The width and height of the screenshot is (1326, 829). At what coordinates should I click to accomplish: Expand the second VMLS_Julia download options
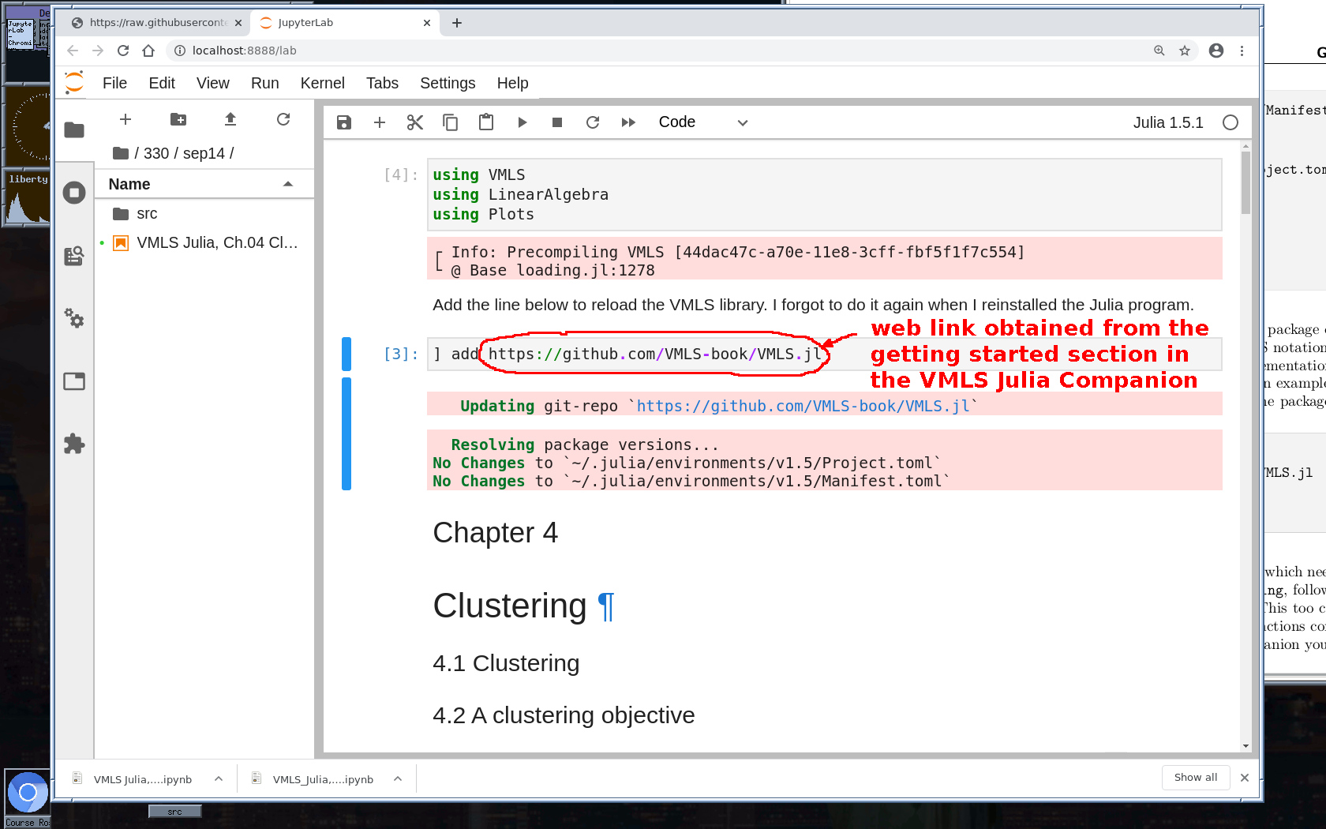pyautogui.click(x=398, y=779)
